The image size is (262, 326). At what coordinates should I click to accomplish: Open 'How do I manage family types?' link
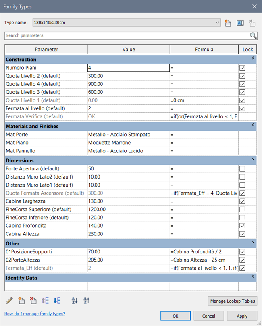point(35,314)
